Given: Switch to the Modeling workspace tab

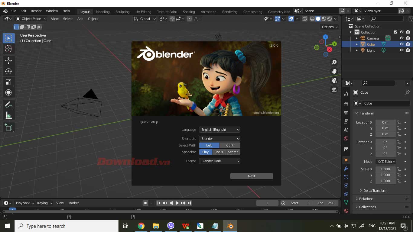Looking at the screenshot, I should [102, 11].
